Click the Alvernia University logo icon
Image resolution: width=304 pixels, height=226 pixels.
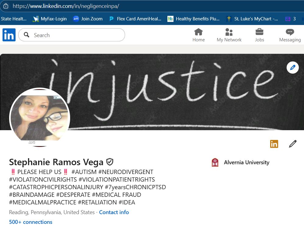[215, 162]
